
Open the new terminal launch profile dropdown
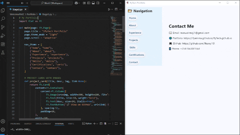pos(97,123)
